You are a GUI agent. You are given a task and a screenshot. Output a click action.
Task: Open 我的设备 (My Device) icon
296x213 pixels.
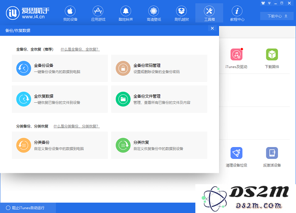click(x=70, y=11)
